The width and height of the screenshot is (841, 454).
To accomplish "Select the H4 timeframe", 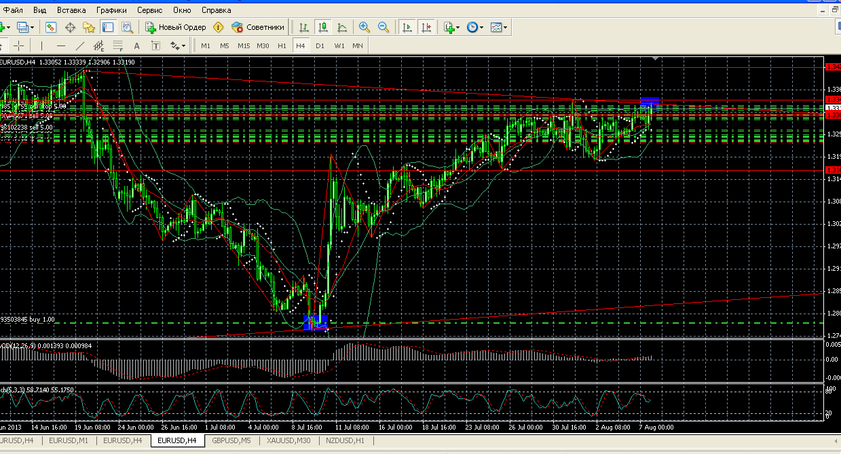I will tap(301, 45).
